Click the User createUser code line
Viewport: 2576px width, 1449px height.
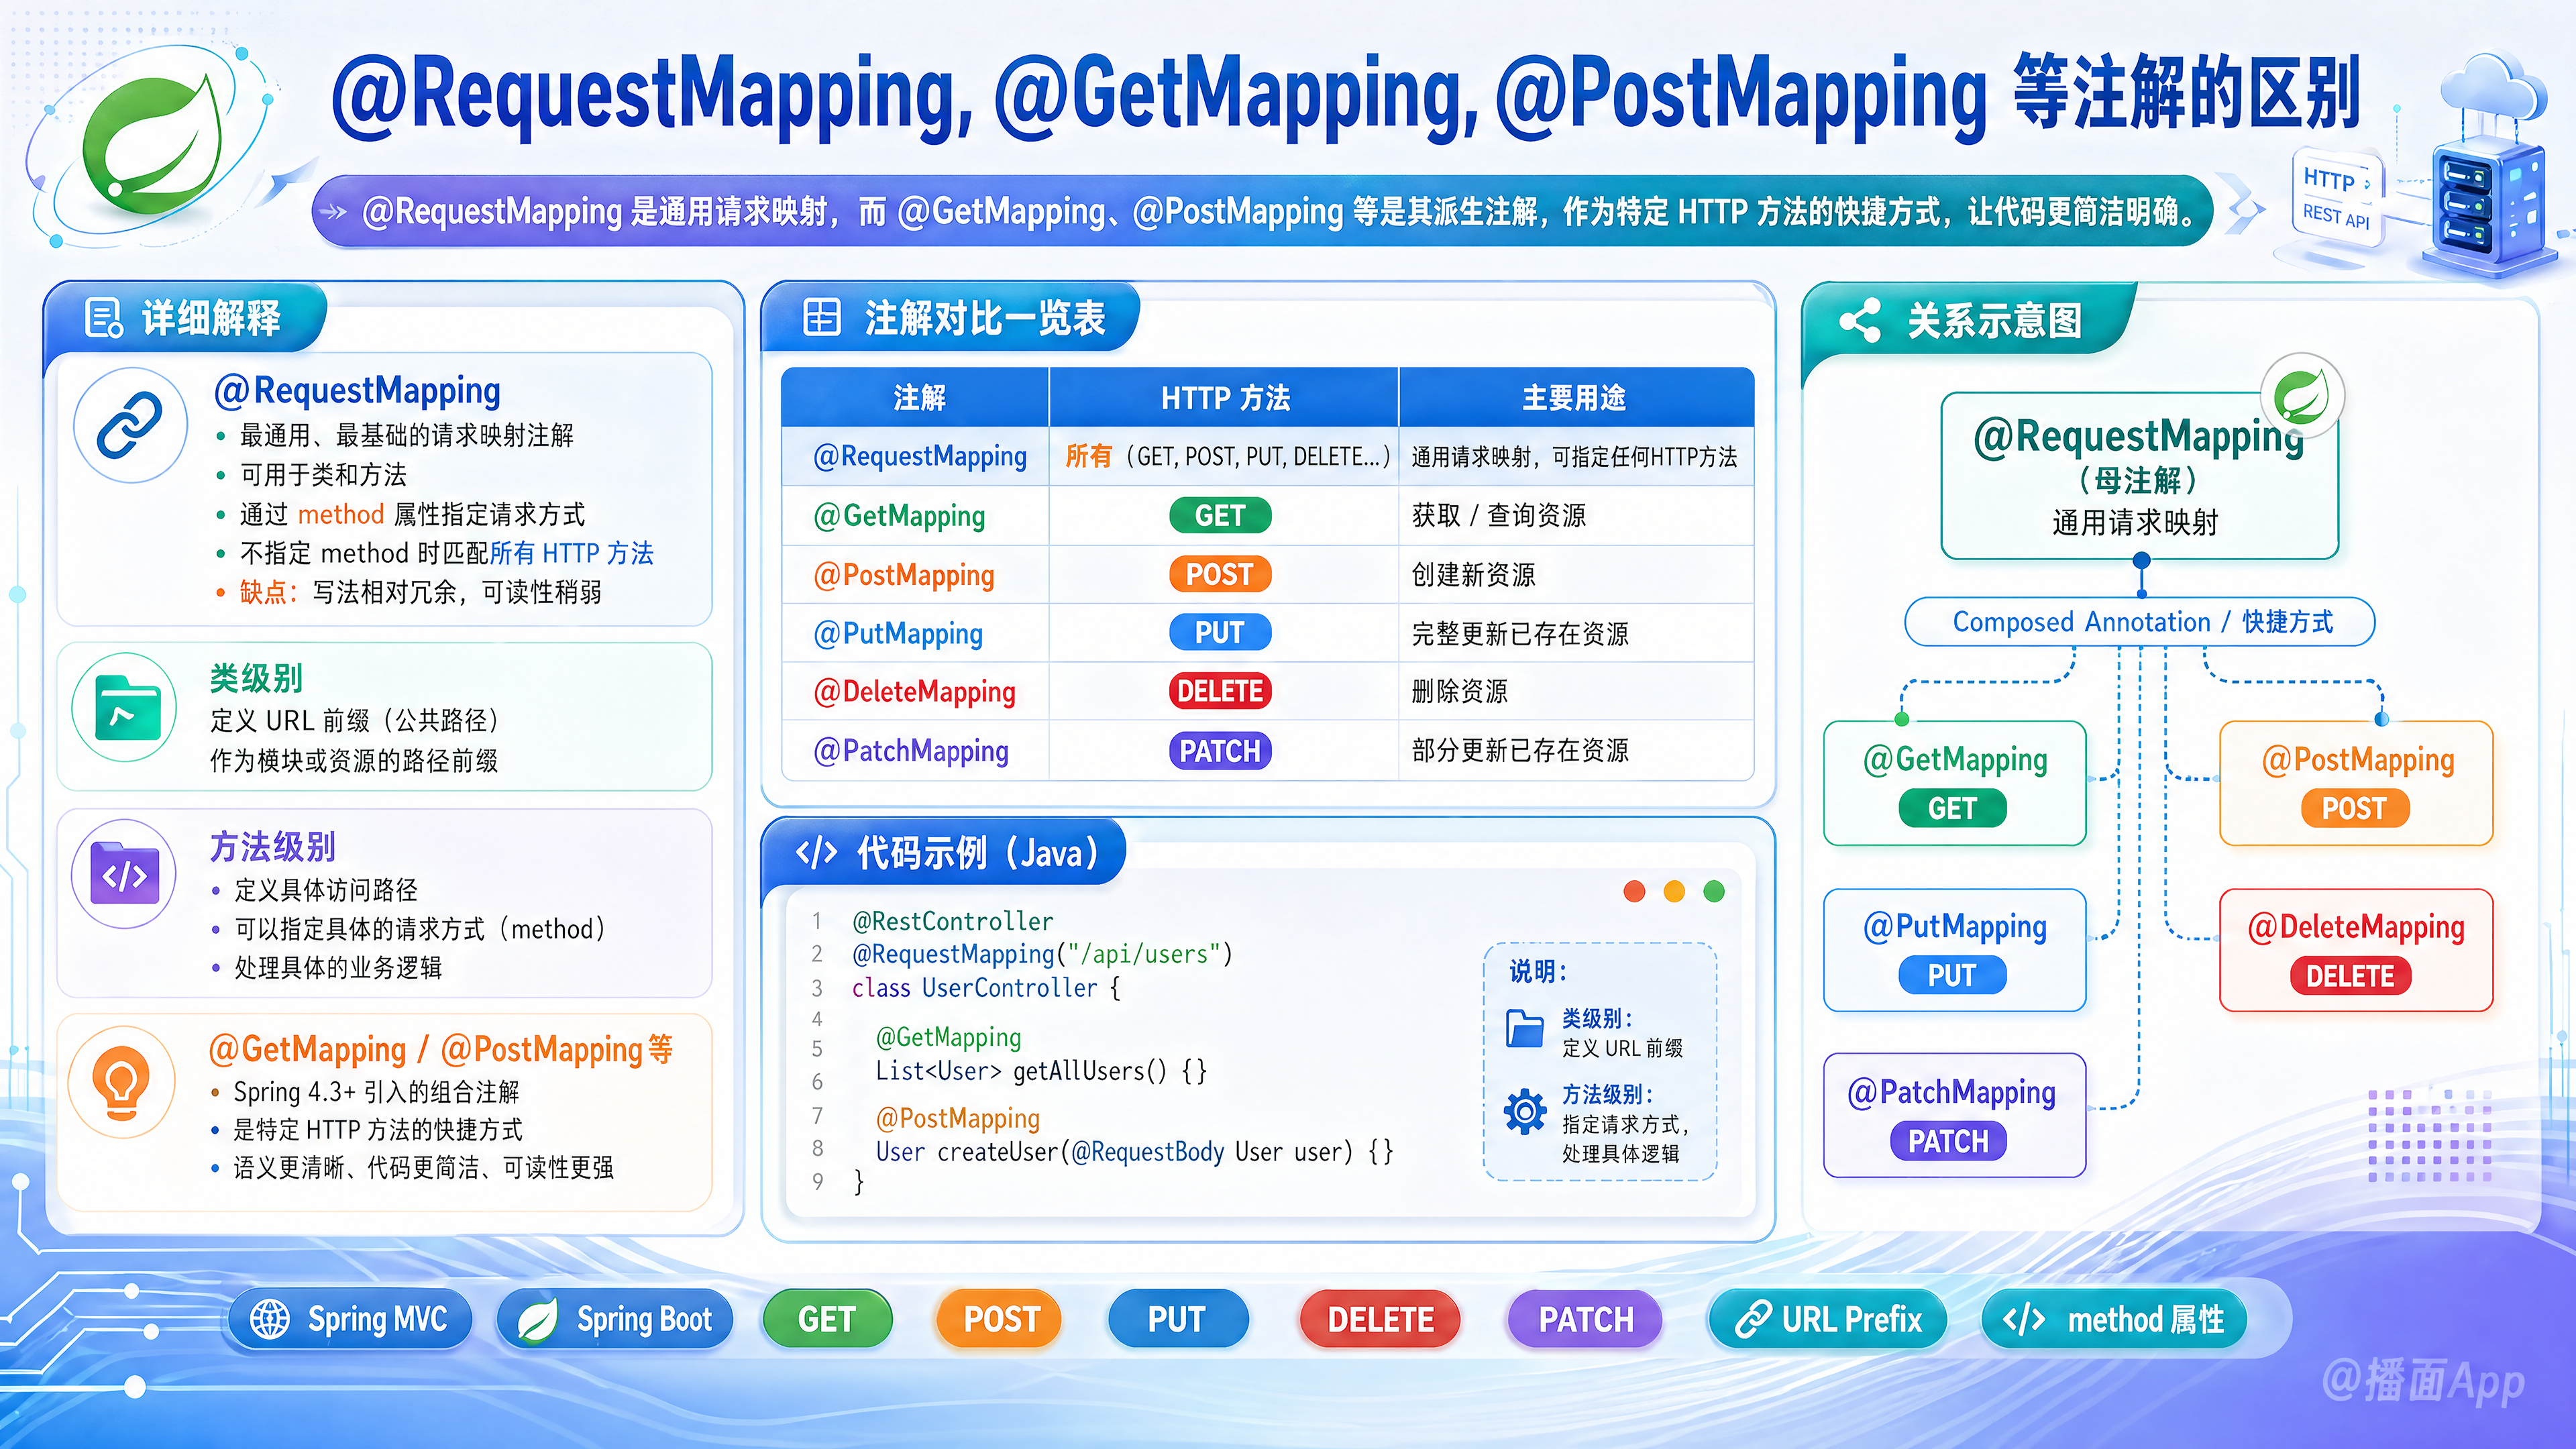[x=1134, y=1152]
